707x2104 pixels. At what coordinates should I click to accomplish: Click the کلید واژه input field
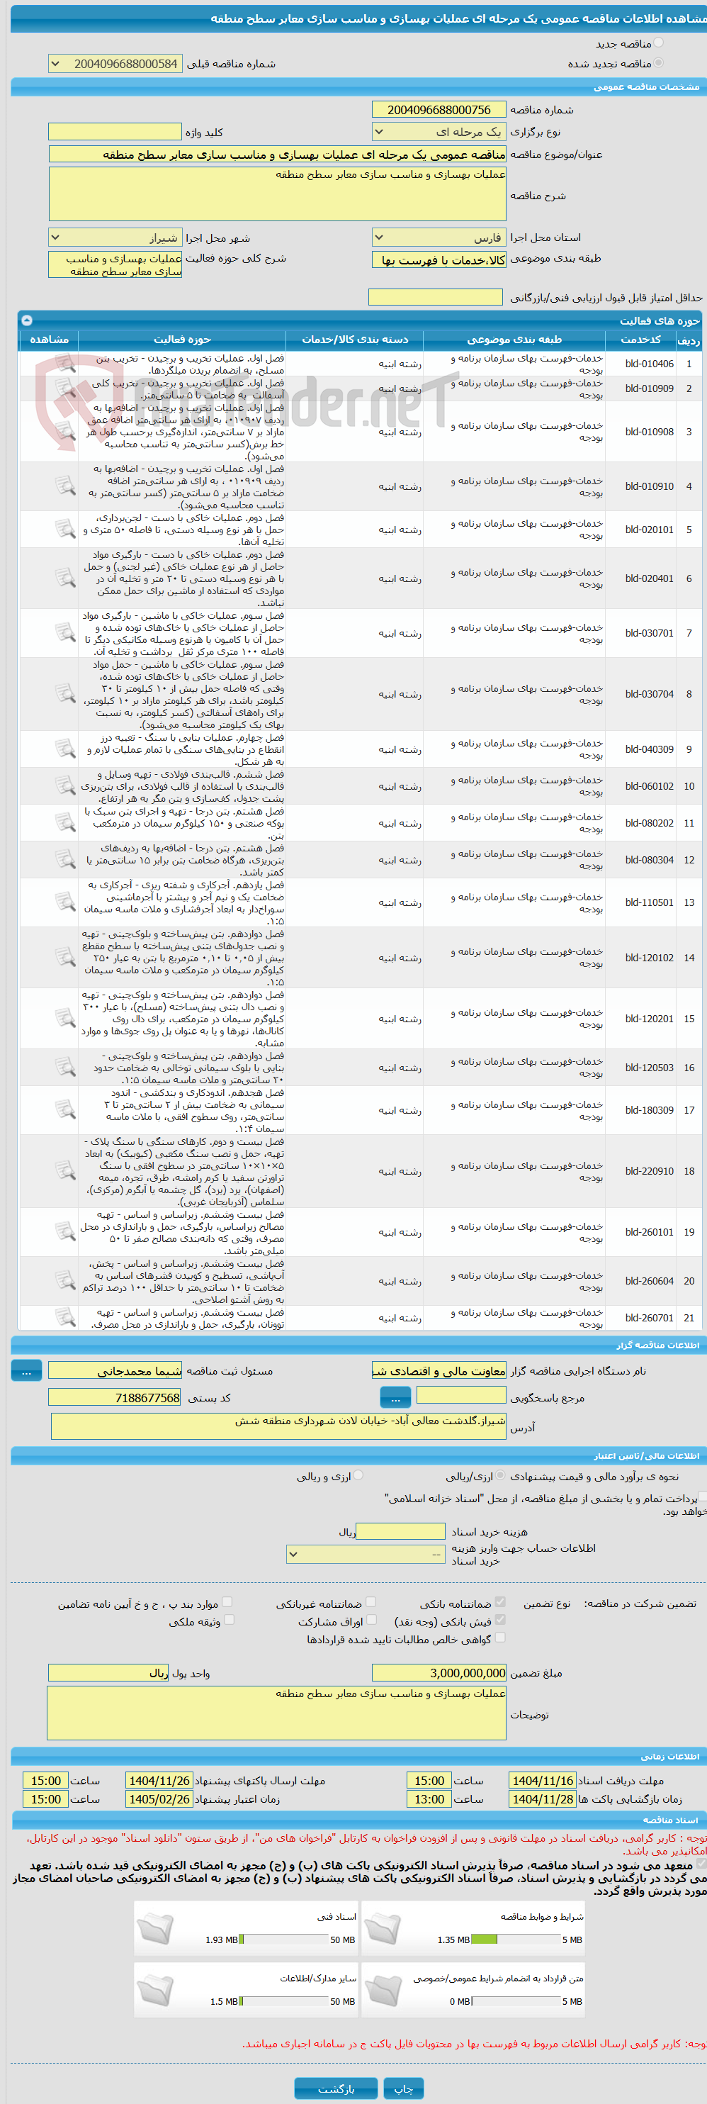(115, 132)
